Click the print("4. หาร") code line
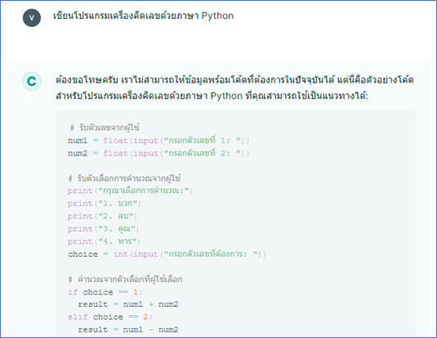 click(104, 241)
